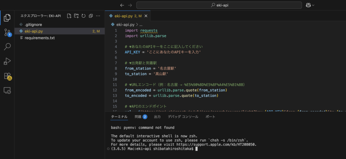Image resolution: width=346 pixels, height=159 pixels.
Task: Click the breadcrumb ellipsis after eki-api.py
Action: coord(142,25)
